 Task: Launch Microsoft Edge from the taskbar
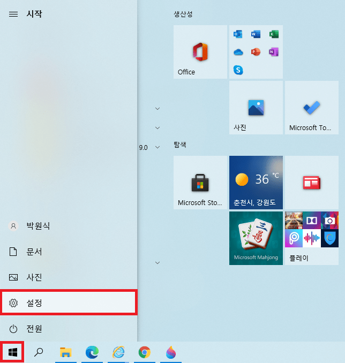(x=92, y=352)
